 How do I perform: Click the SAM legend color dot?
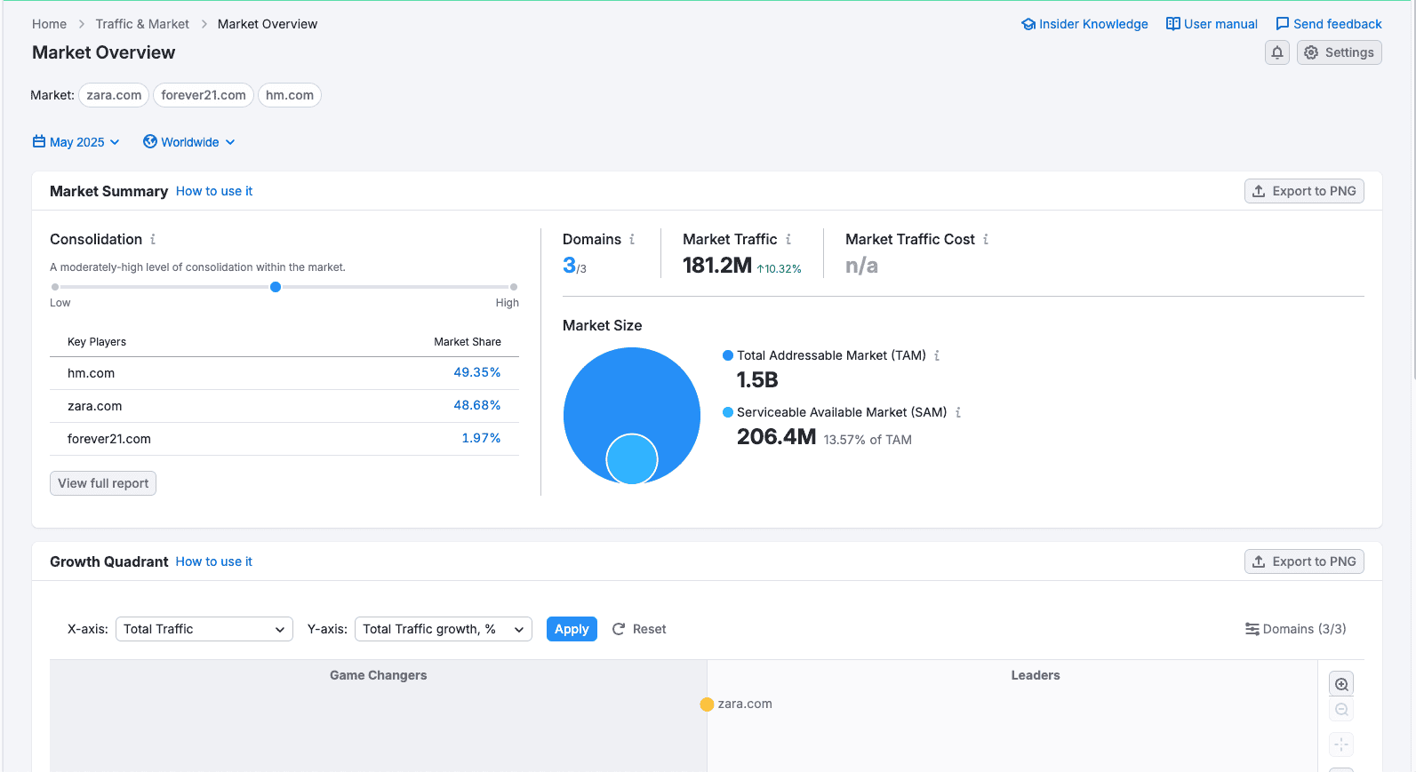[x=728, y=412]
